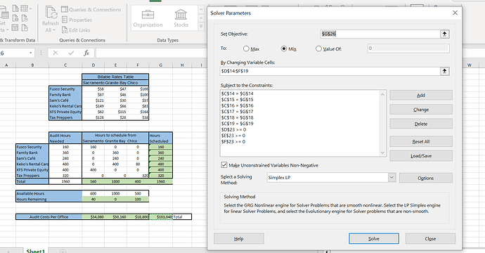Expand the Data Types gallery more arrow
This screenshot has height=253, width=485.
tap(201, 26)
